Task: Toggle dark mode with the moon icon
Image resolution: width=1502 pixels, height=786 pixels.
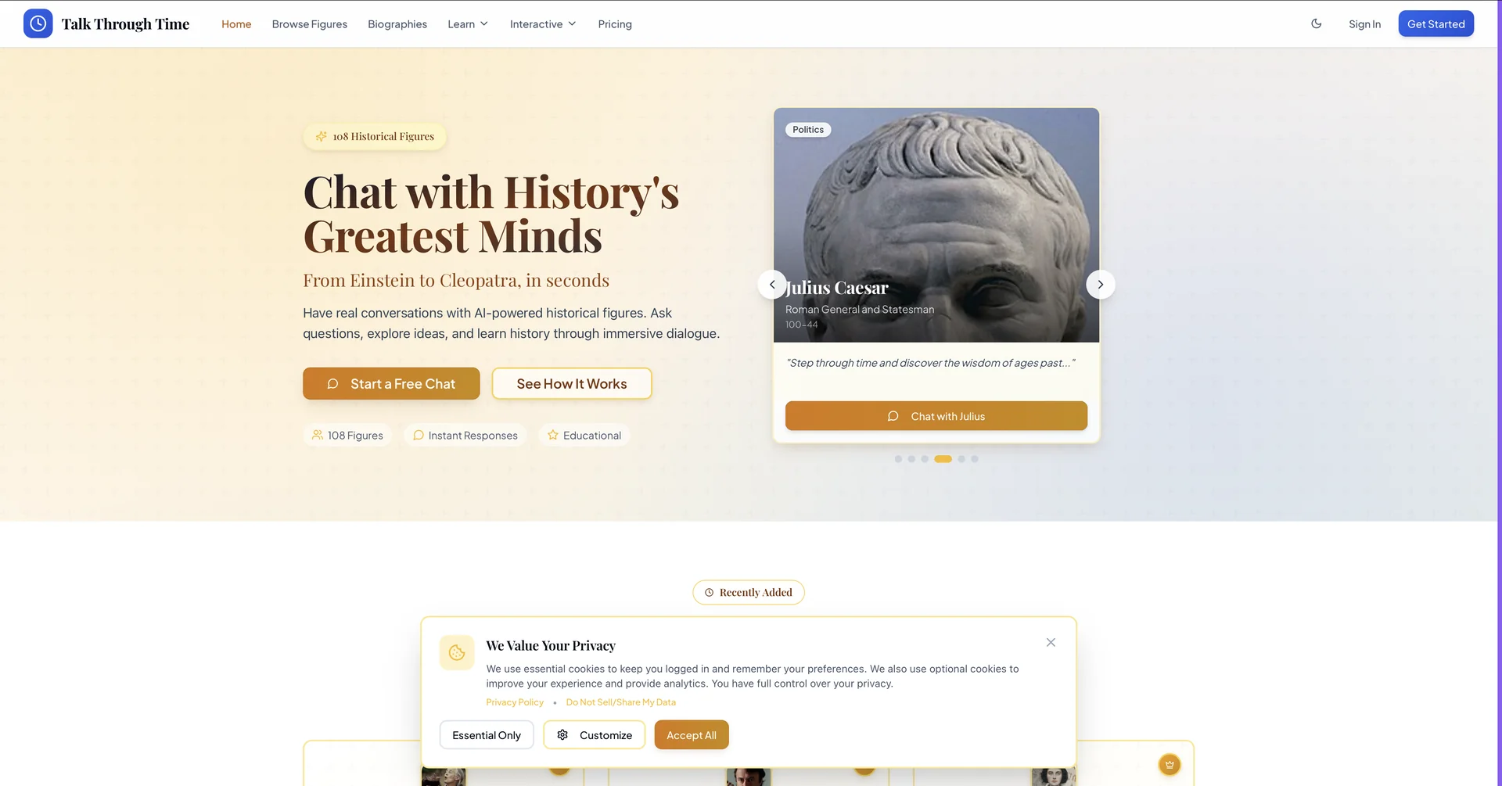Action: point(1317,23)
